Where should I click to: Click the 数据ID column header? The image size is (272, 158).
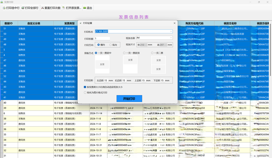[9, 23]
